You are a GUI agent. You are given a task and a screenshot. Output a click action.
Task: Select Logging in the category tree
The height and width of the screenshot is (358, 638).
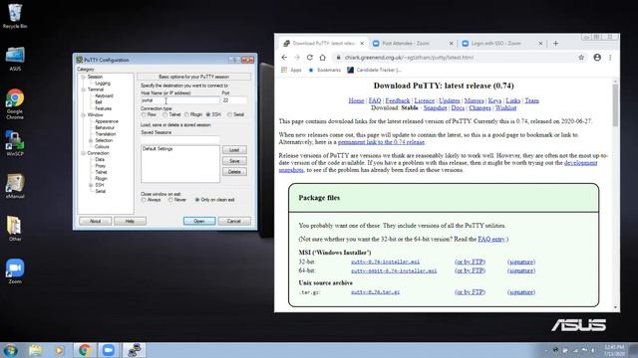click(103, 84)
